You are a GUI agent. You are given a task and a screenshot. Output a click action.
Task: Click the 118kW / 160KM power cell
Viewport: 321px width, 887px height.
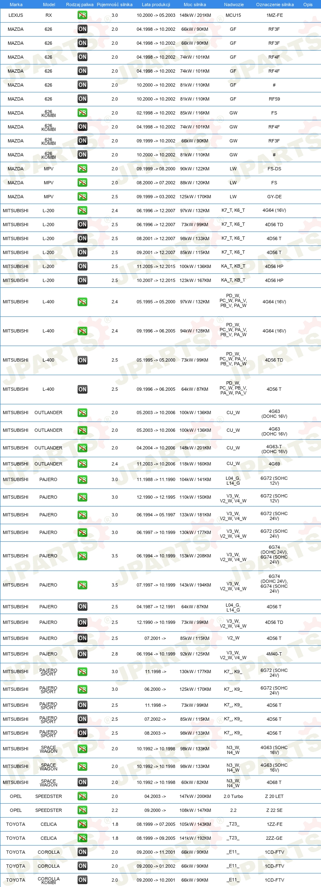click(195, 464)
